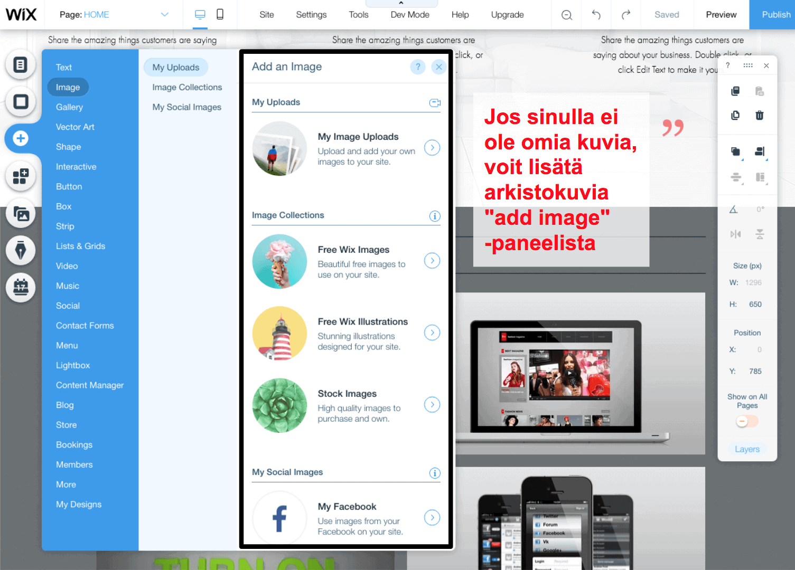Click the Match size icon in toolbar panel
Screen dimensions: 795x570
click(760, 177)
